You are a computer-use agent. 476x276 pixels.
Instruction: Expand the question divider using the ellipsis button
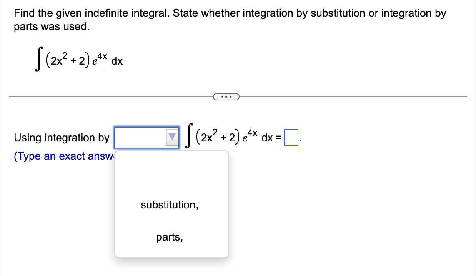(226, 96)
